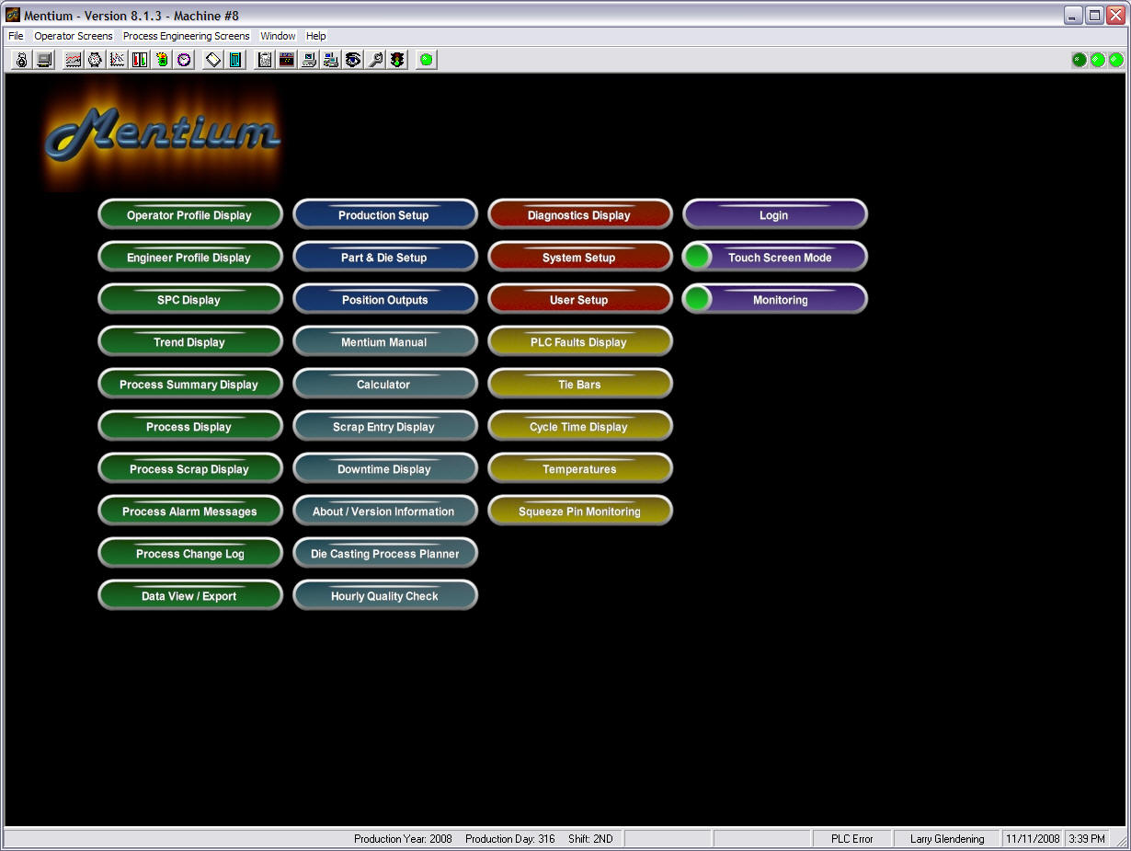This screenshot has height=851, width=1131.
Task: Click the PLC Error status bar entry
Action: 852,838
